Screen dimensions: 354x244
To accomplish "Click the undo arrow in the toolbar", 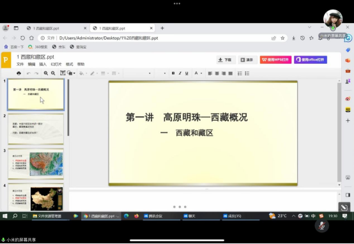I will coord(29,73).
